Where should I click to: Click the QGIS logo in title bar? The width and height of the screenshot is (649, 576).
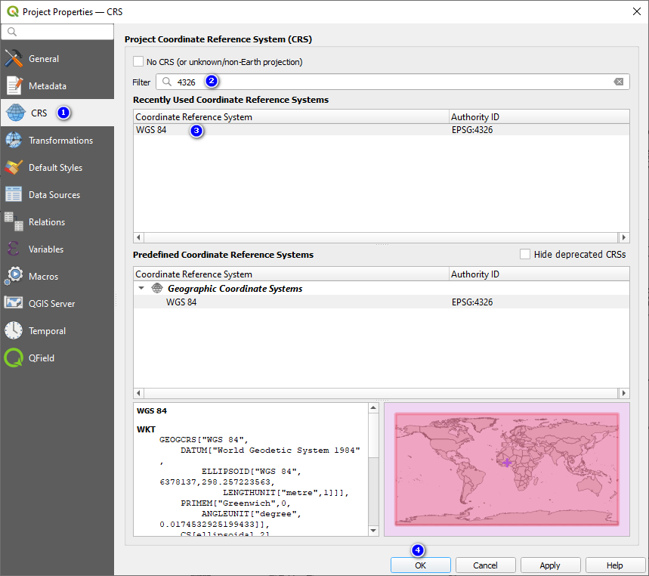[x=12, y=11]
